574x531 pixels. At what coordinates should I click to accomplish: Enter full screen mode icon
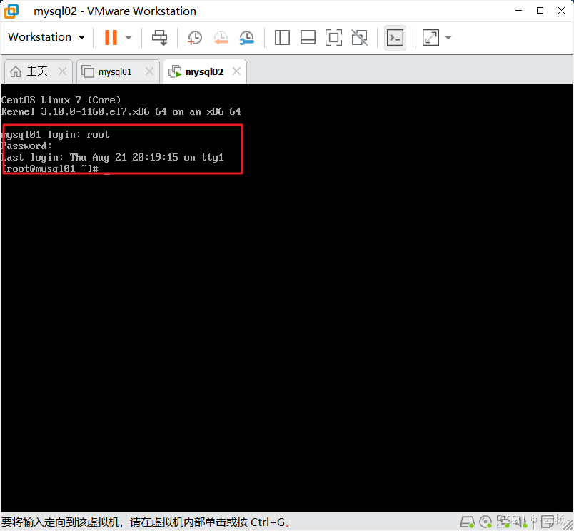[333, 37]
